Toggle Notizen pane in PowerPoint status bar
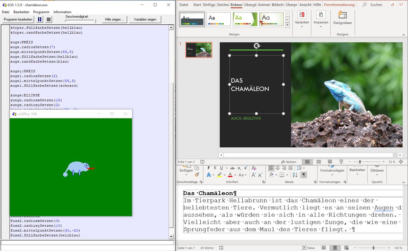This screenshot has width=408, height=251. tap(288, 162)
